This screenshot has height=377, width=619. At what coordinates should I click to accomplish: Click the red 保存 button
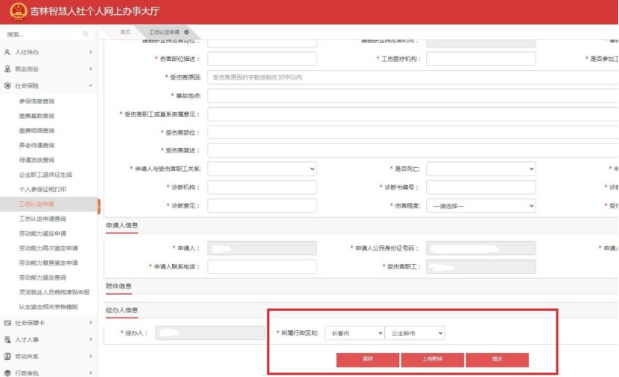tap(367, 360)
